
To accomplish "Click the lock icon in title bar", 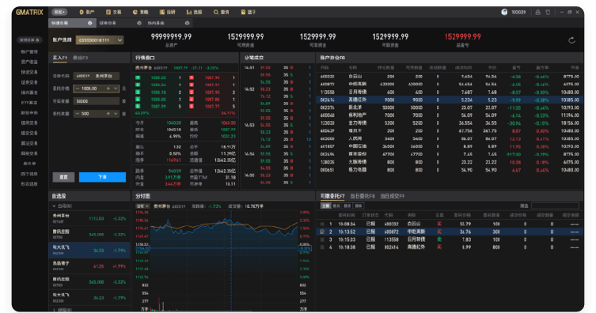I will tap(538, 12).
